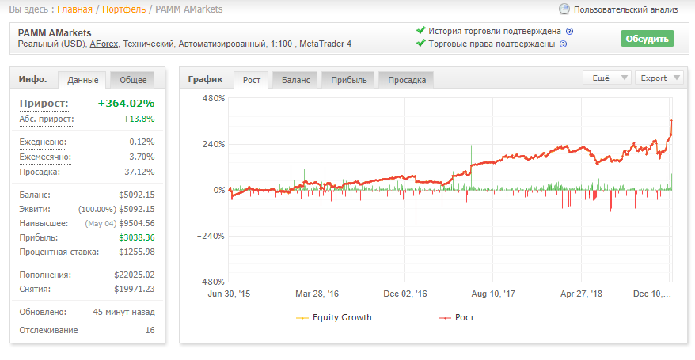Click the PAMM AMarkets title
The width and height of the screenshot is (695, 360).
click(x=55, y=32)
